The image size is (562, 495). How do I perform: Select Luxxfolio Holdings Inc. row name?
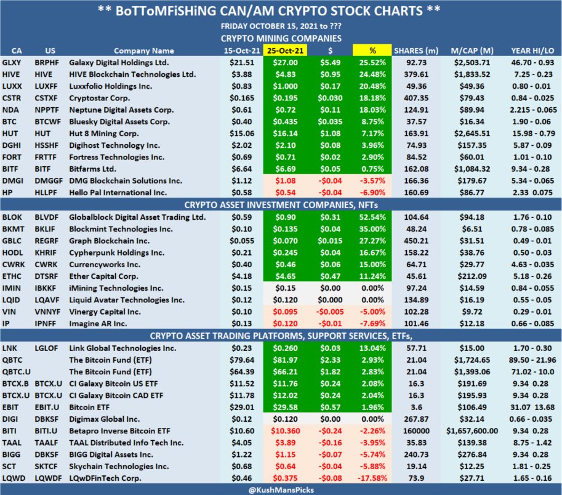tap(111, 86)
